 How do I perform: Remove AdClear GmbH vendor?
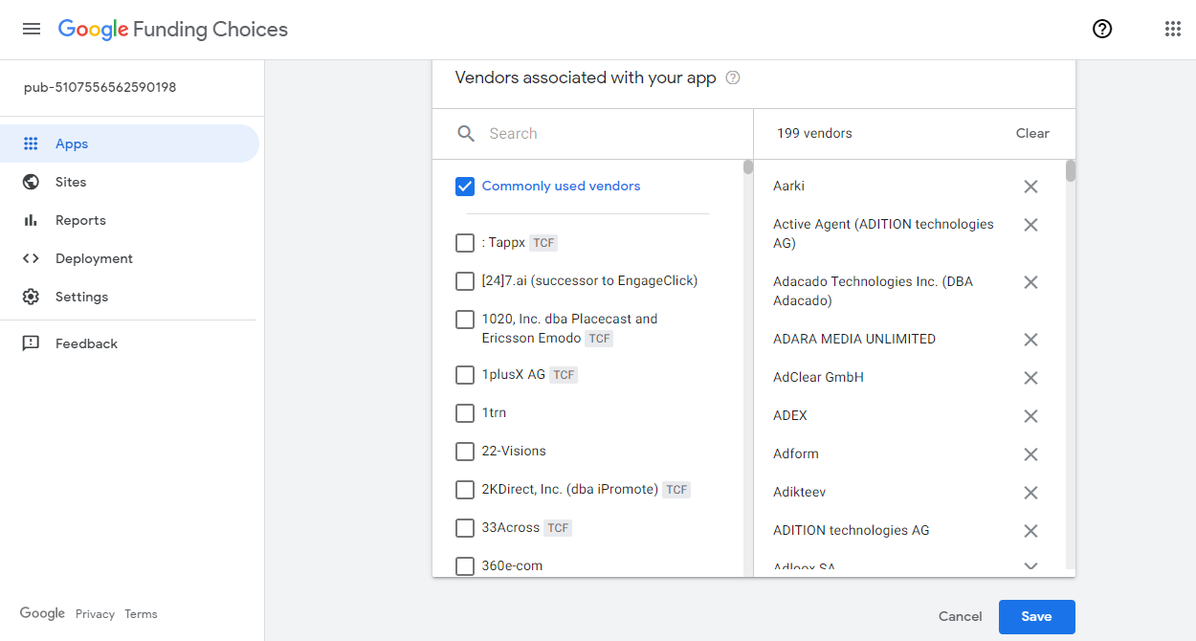[1030, 378]
